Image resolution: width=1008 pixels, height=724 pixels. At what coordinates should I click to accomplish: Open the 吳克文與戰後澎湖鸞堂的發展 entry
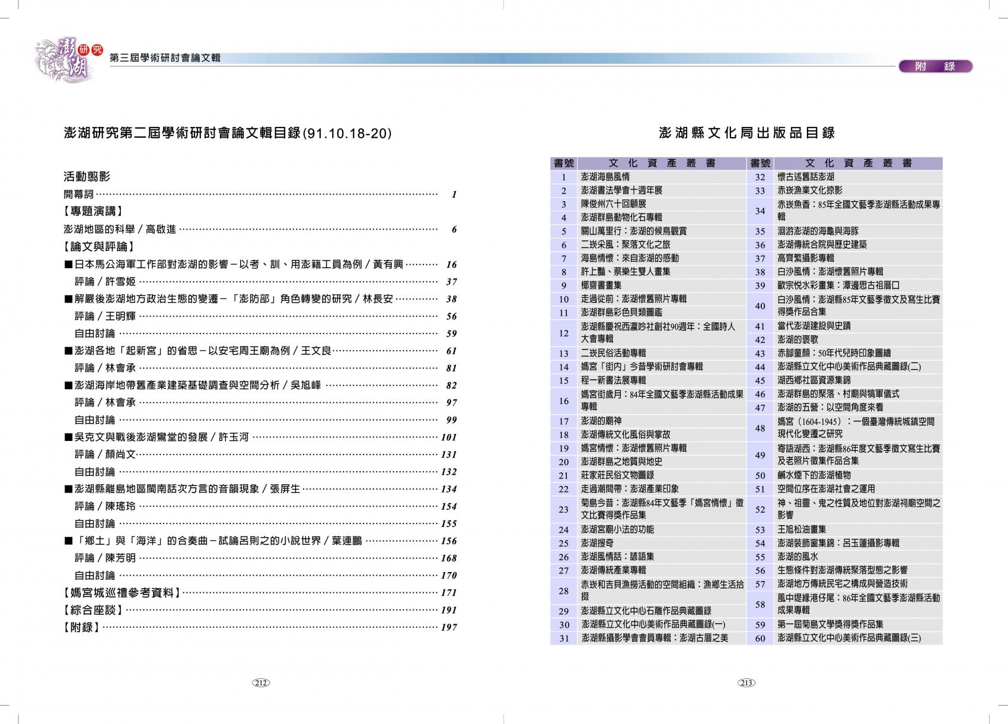161,437
